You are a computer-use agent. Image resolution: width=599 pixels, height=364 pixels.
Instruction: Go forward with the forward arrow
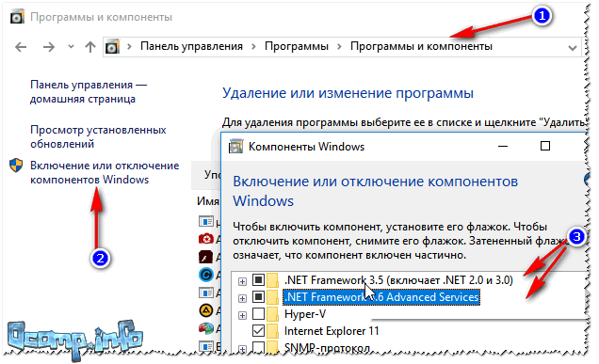point(49,47)
